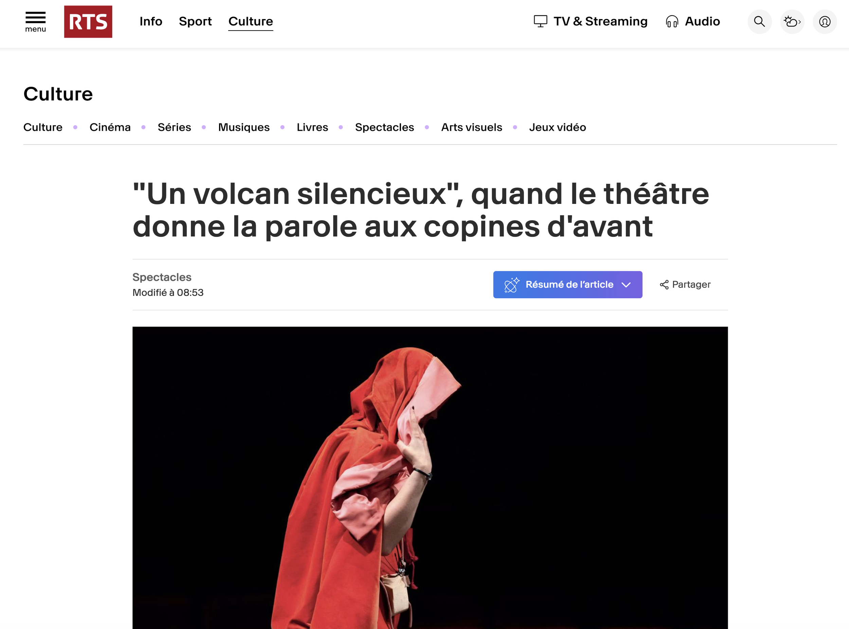849x629 pixels.
Task: Expand the Résumé de l'article chevron
Action: click(626, 285)
